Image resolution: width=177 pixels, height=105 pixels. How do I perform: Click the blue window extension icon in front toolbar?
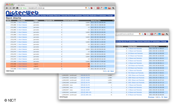tap(106, 8)
